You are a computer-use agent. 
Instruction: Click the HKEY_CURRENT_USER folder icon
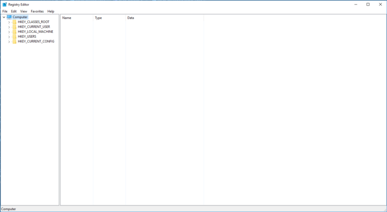pyautogui.click(x=14, y=27)
